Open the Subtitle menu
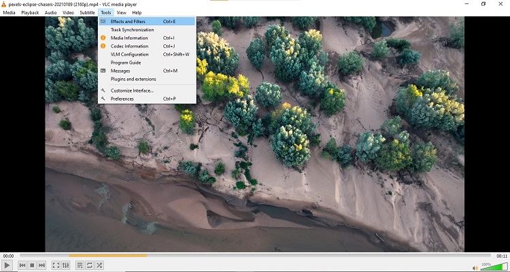Viewport: 510px width, 272px height. pyautogui.click(x=87, y=13)
